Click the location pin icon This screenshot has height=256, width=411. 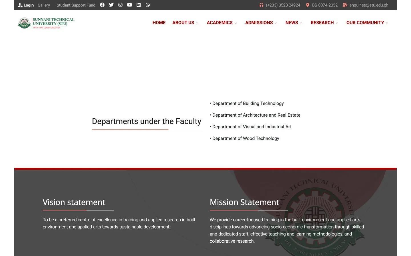tap(308, 5)
